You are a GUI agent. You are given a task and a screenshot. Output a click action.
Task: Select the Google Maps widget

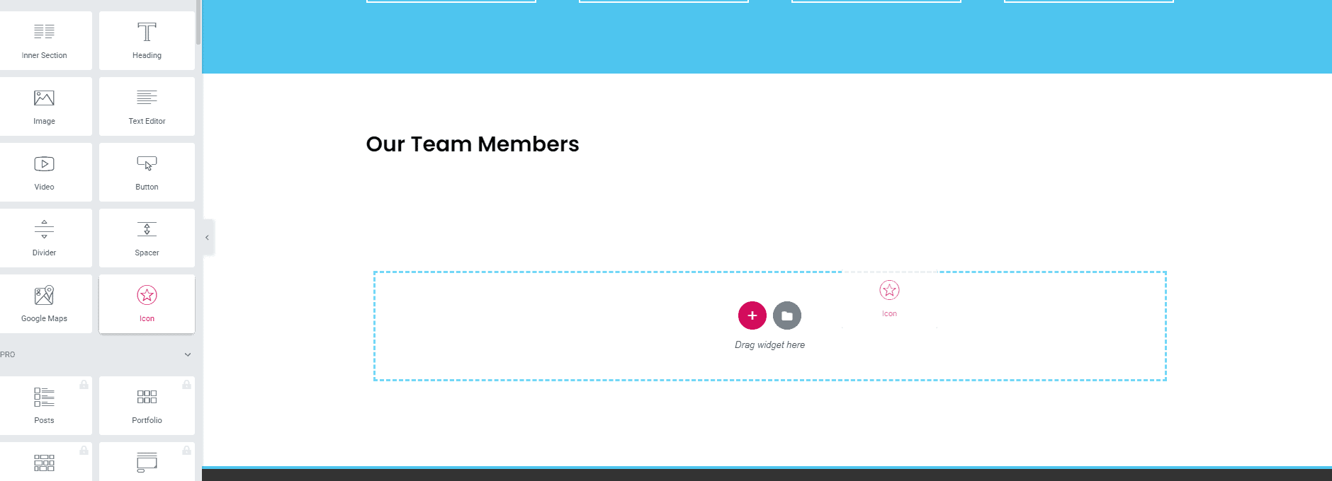[45, 303]
